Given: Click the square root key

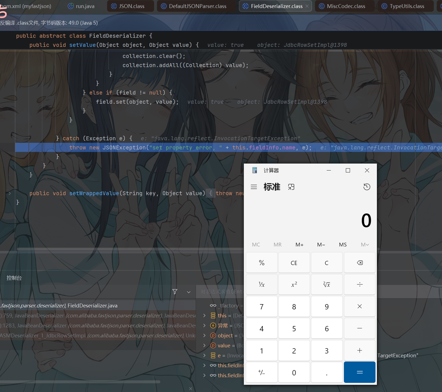Looking at the screenshot, I should [x=327, y=284].
